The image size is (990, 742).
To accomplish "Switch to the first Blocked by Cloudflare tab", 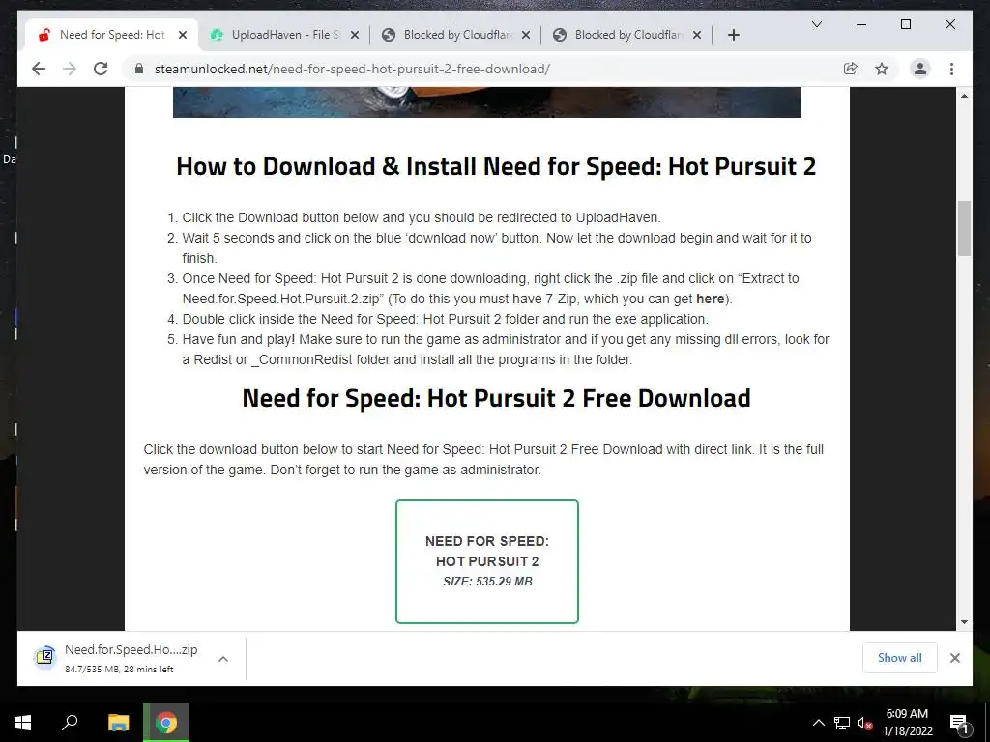I will tap(455, 35).
